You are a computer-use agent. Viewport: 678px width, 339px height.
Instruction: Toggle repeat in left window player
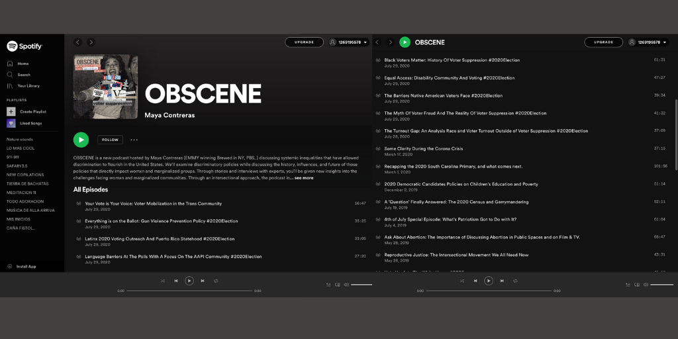216,281
